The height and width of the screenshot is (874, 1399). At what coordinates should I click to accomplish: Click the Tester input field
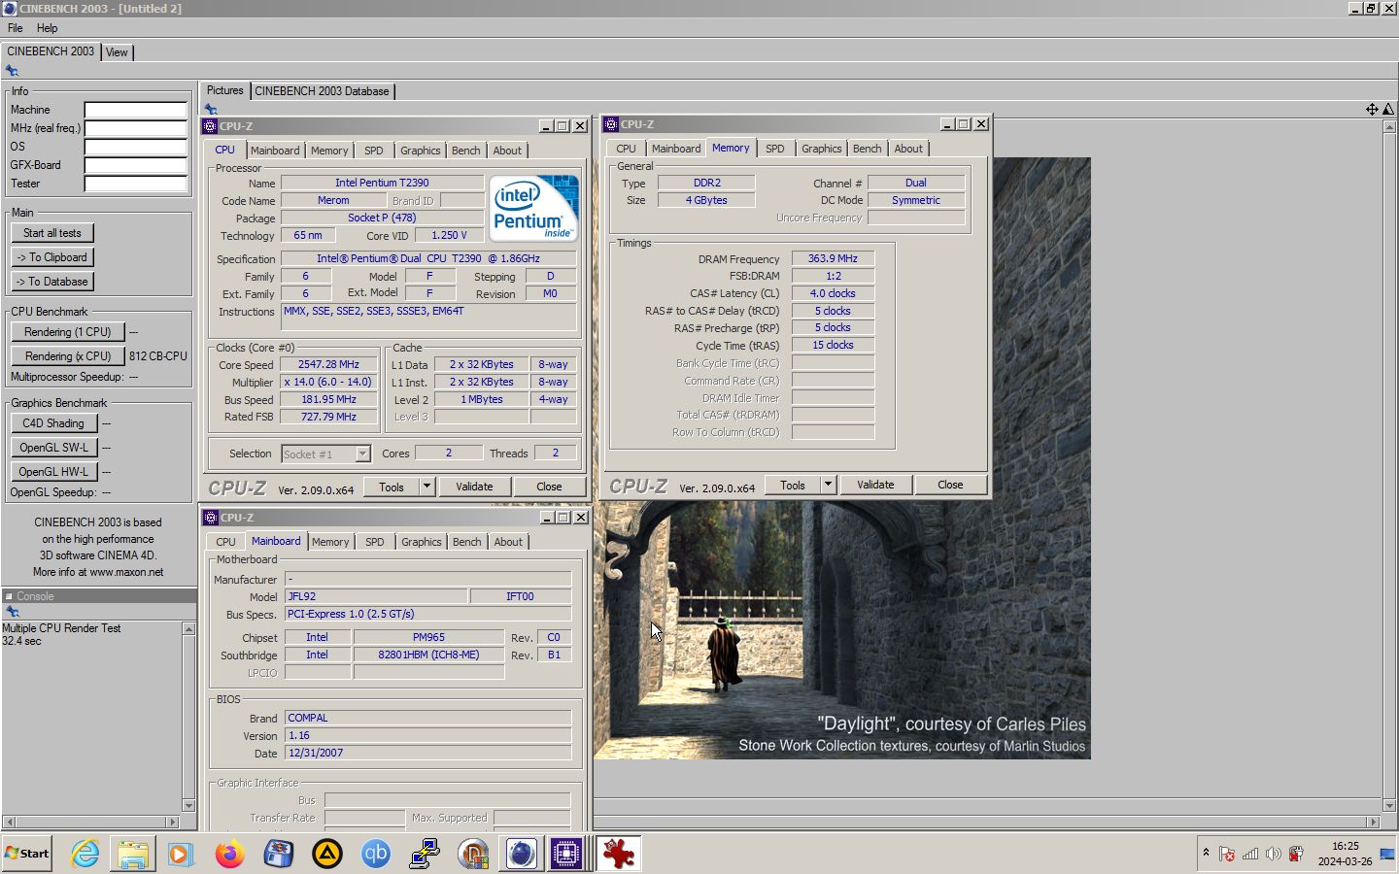click(x=135, y=184)
